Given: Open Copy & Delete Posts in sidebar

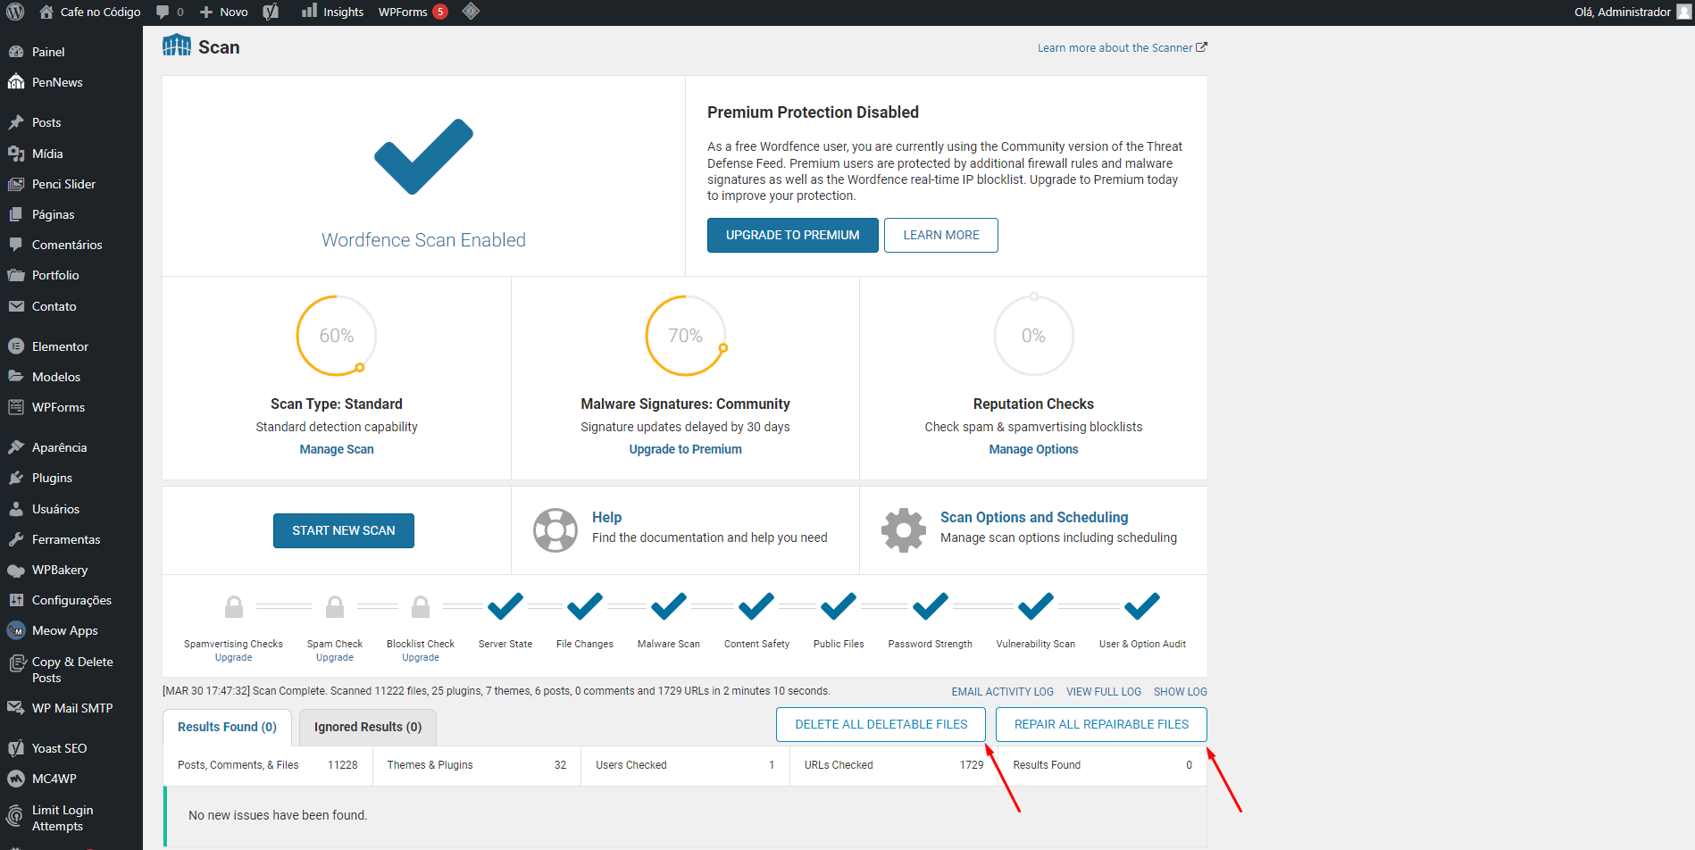Looking at the screenshot, I should (x=71, y=670).
